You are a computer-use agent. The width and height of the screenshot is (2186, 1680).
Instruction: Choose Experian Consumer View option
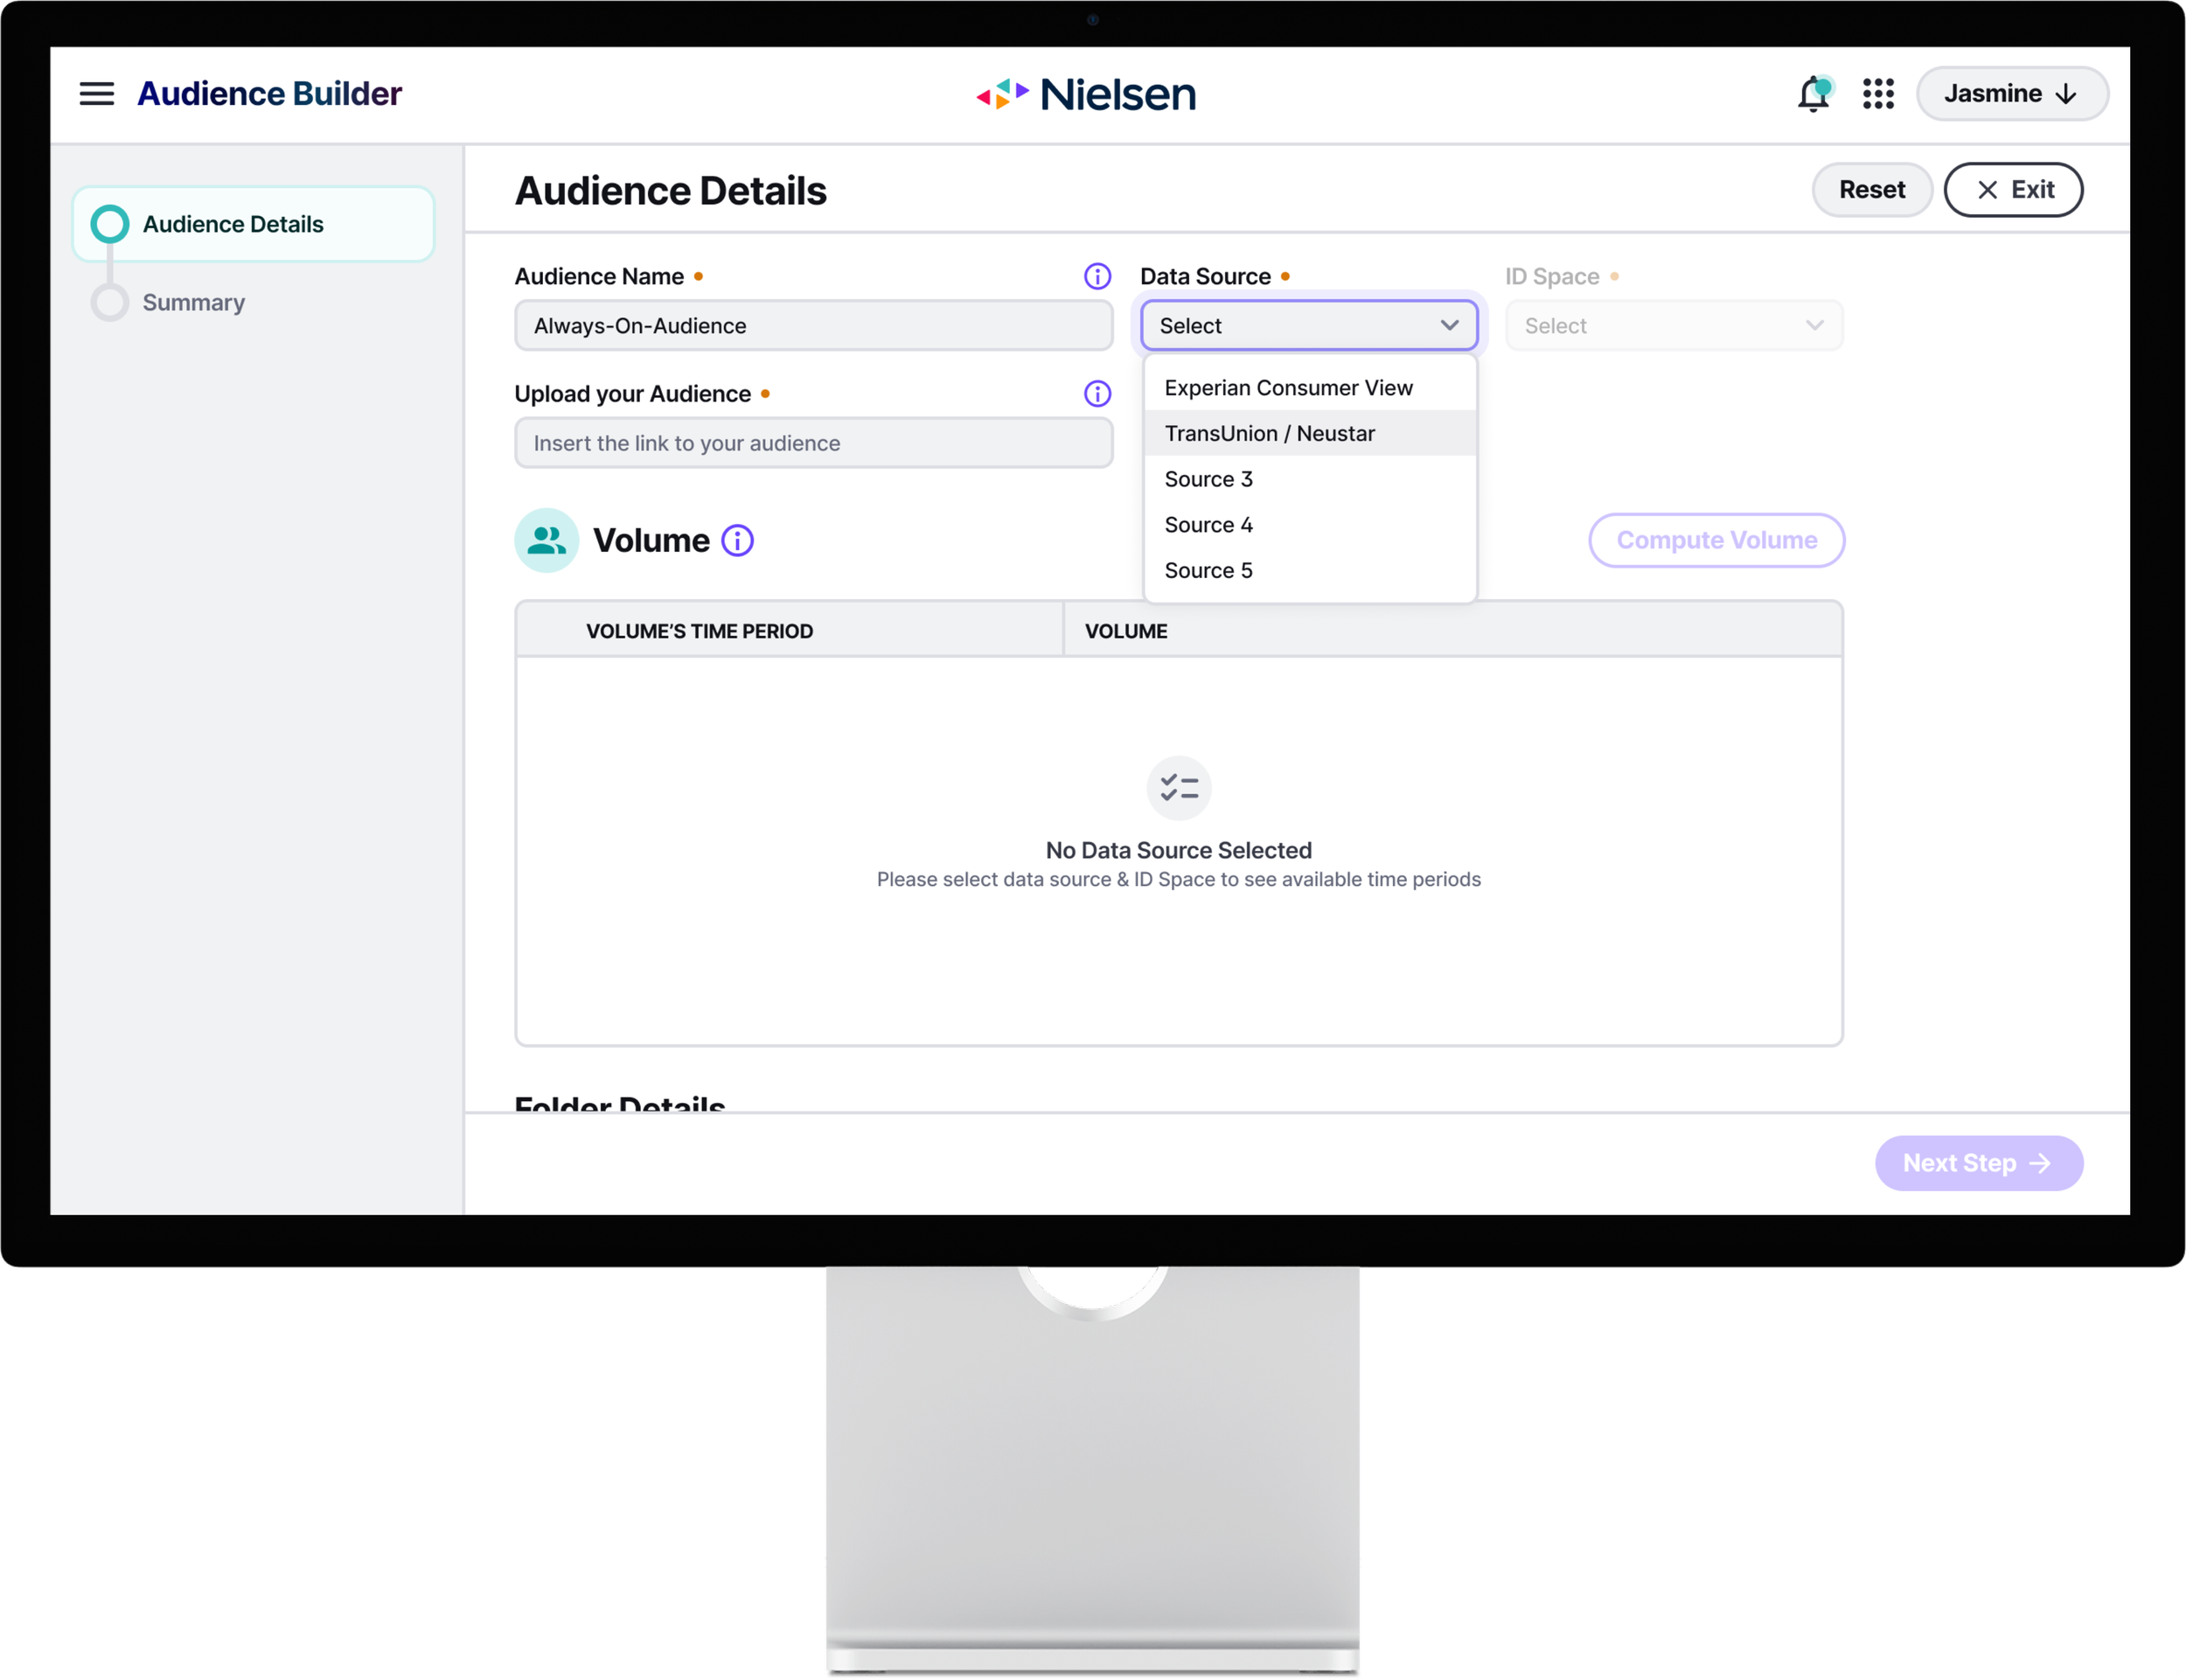pyautogui.click(x=1288, y=388)
